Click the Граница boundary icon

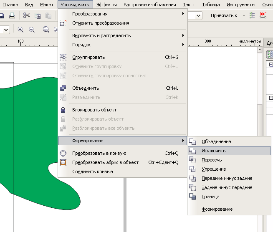[x=192, y=197]
